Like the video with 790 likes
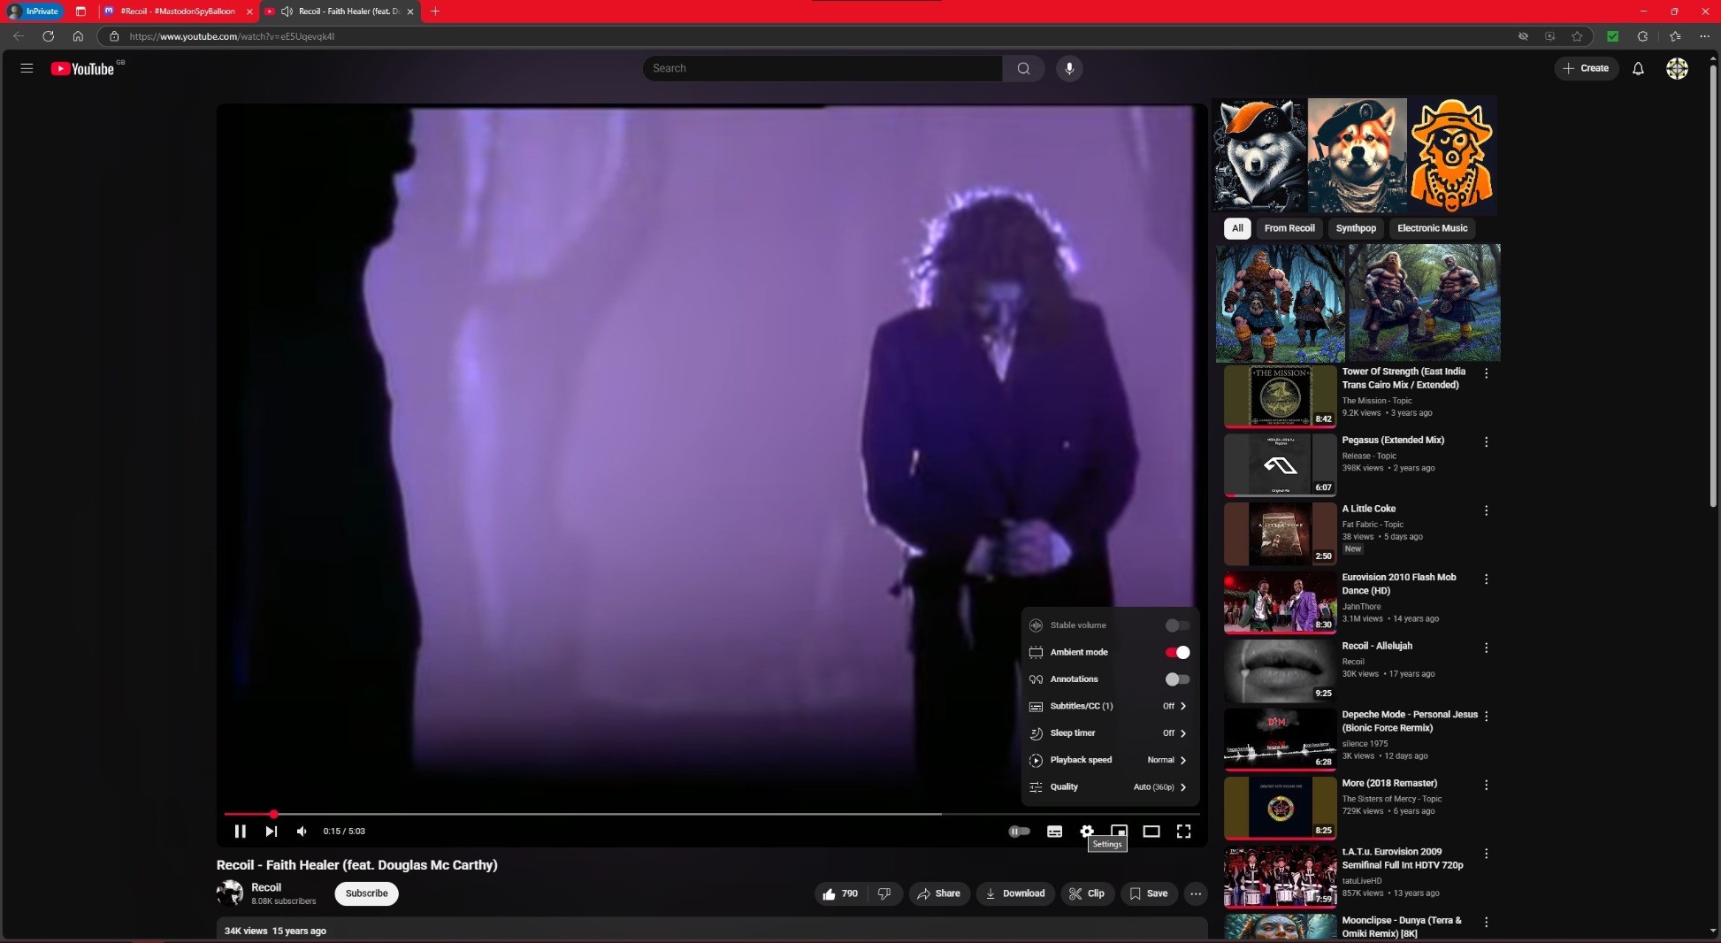The image size is (1721, 943). pos(840,893)
